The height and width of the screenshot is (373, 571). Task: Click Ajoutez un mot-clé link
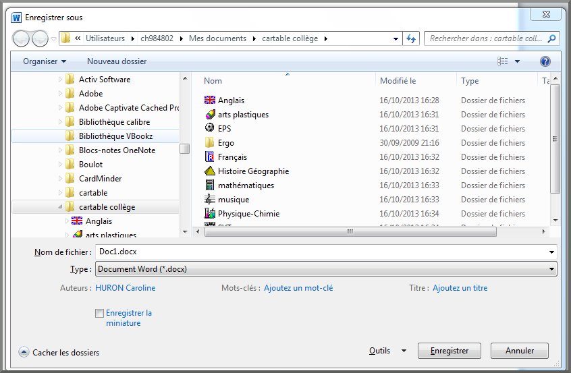coord(298,288)
